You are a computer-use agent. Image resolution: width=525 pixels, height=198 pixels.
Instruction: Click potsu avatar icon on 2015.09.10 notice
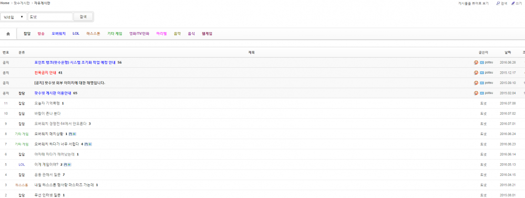coord(476,83)
